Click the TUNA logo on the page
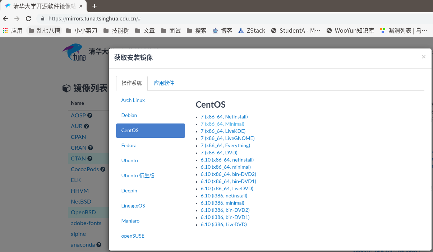Viewport: 433px width, 252px height. pos(74,52)
